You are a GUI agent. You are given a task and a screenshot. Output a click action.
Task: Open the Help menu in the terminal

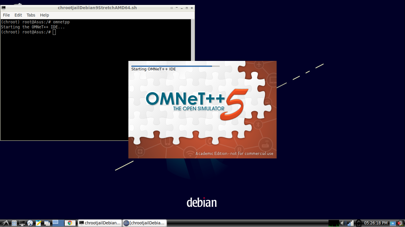[44, 15]
